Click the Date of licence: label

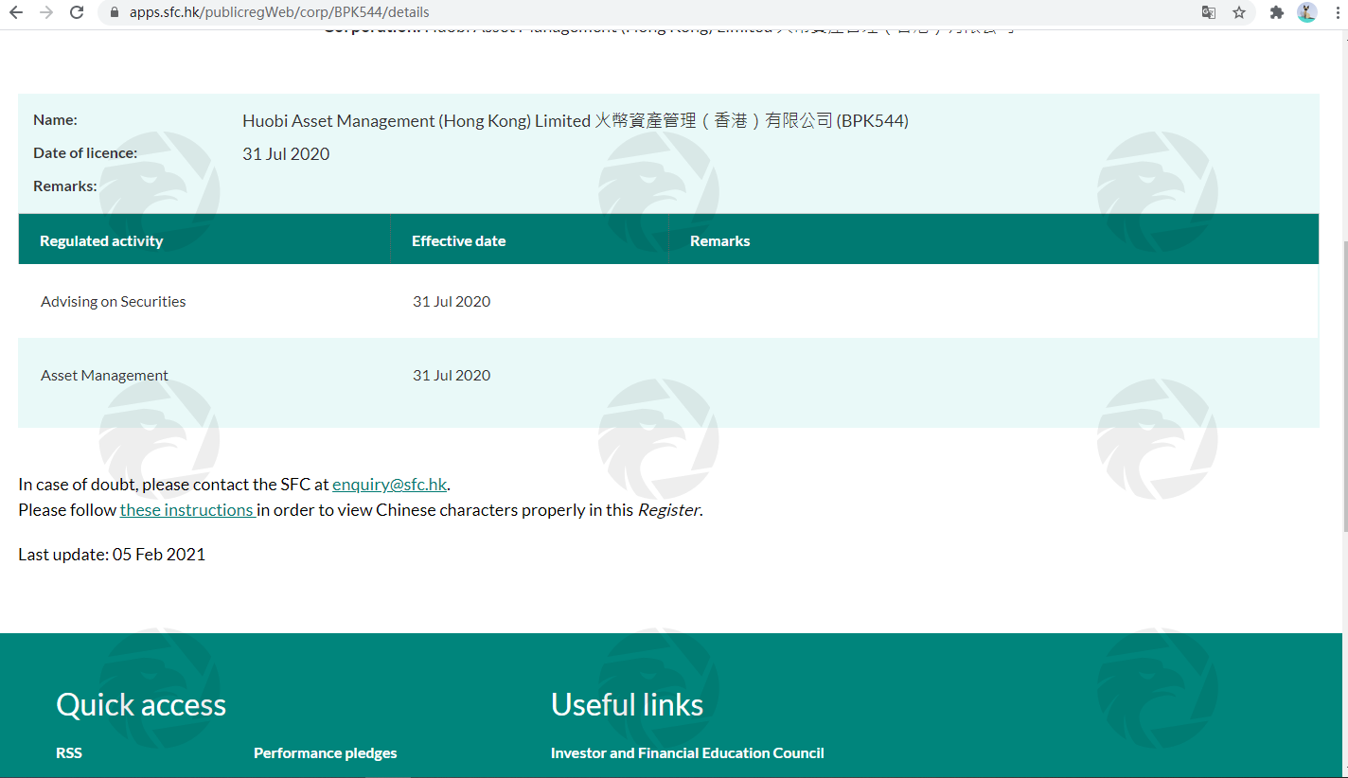pyautogui.click(x=85, y=152)
